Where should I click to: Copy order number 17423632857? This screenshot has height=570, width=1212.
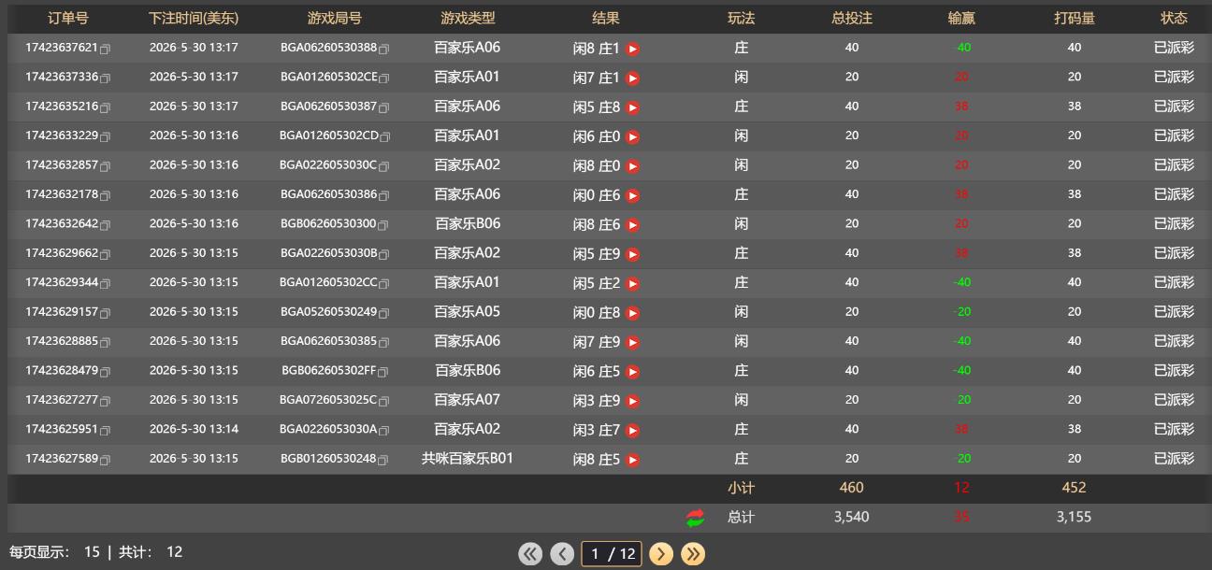click(x=106, y=166)
